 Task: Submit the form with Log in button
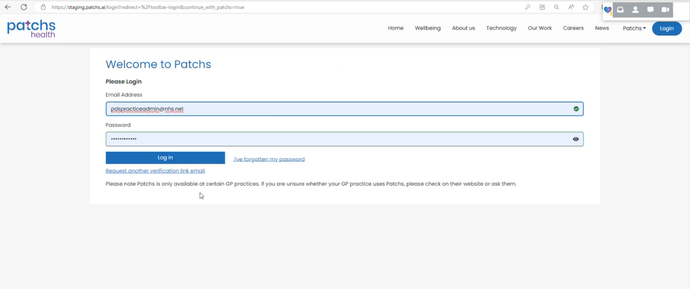point(165,158)
